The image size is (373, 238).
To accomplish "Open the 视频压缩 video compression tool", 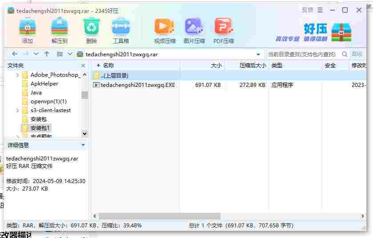I will (x=164, y=31).
